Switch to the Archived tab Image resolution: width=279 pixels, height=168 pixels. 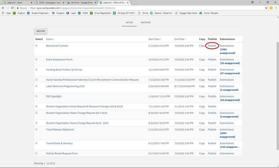[x=145, y=22]
